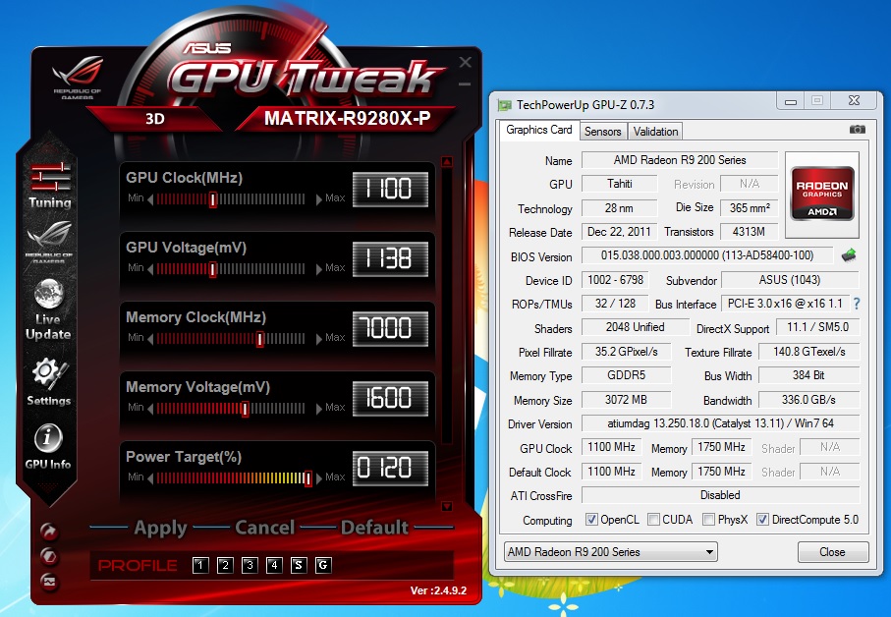The height and width of the screenshot is (617, 891).
Task: Click the MATRIX-R9280X-P card tab
Action: pyautogui.click(x=347, y=118)
